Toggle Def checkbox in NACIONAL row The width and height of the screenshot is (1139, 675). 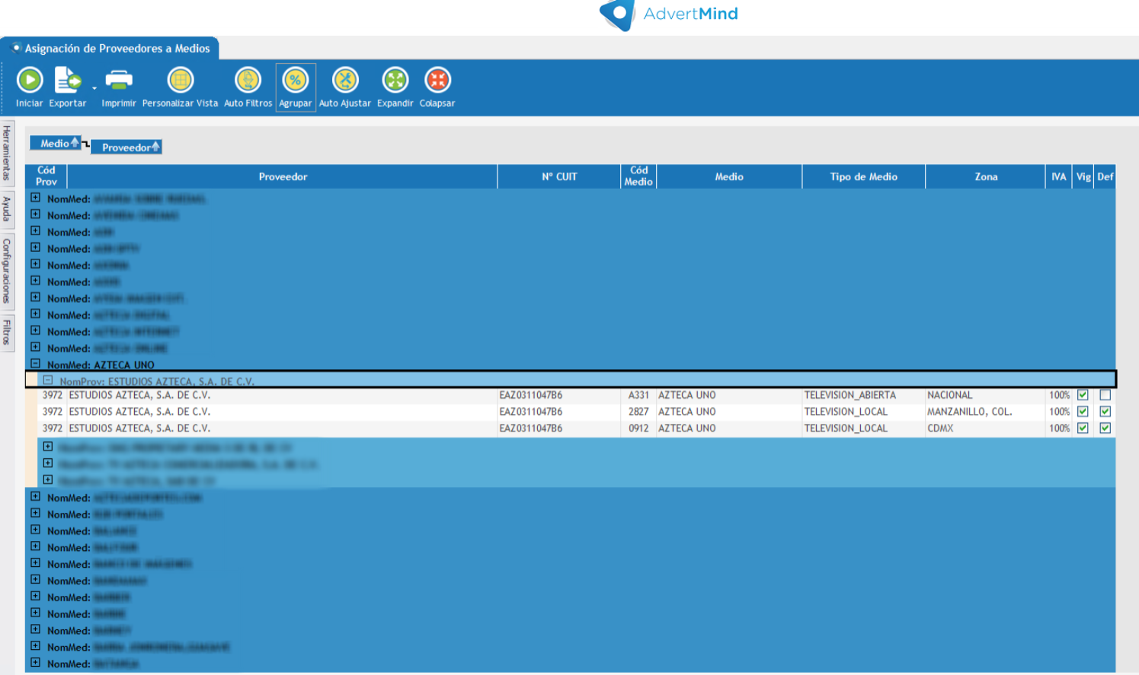point(1105,395)
